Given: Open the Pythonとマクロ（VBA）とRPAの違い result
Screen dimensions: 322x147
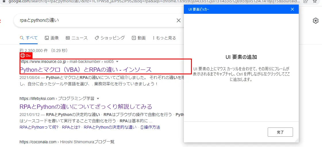Looking at the screenshot, I should pyautogui.click(x=86, y=69).
